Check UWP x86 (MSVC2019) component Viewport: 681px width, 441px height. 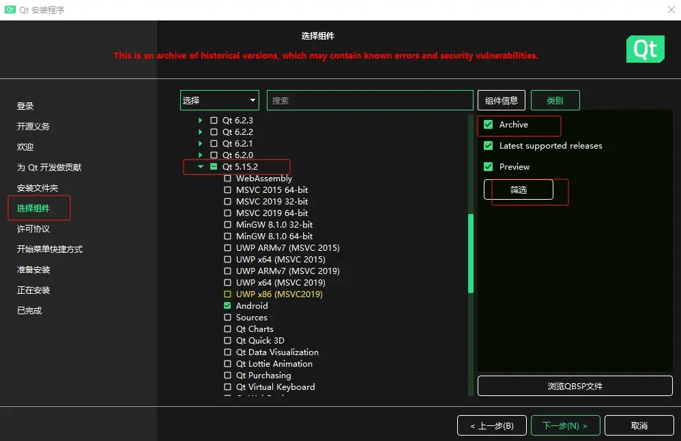click(227, 294)
